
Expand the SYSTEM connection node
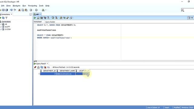coord(0,29)
